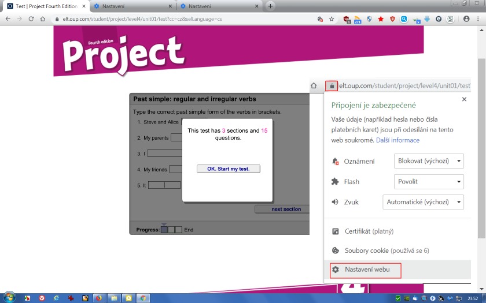
Task: Close the second Nastavení tab
Action: [256, 6]
